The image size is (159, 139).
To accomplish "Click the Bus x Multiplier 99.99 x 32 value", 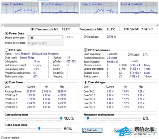I will click(113, 62).
